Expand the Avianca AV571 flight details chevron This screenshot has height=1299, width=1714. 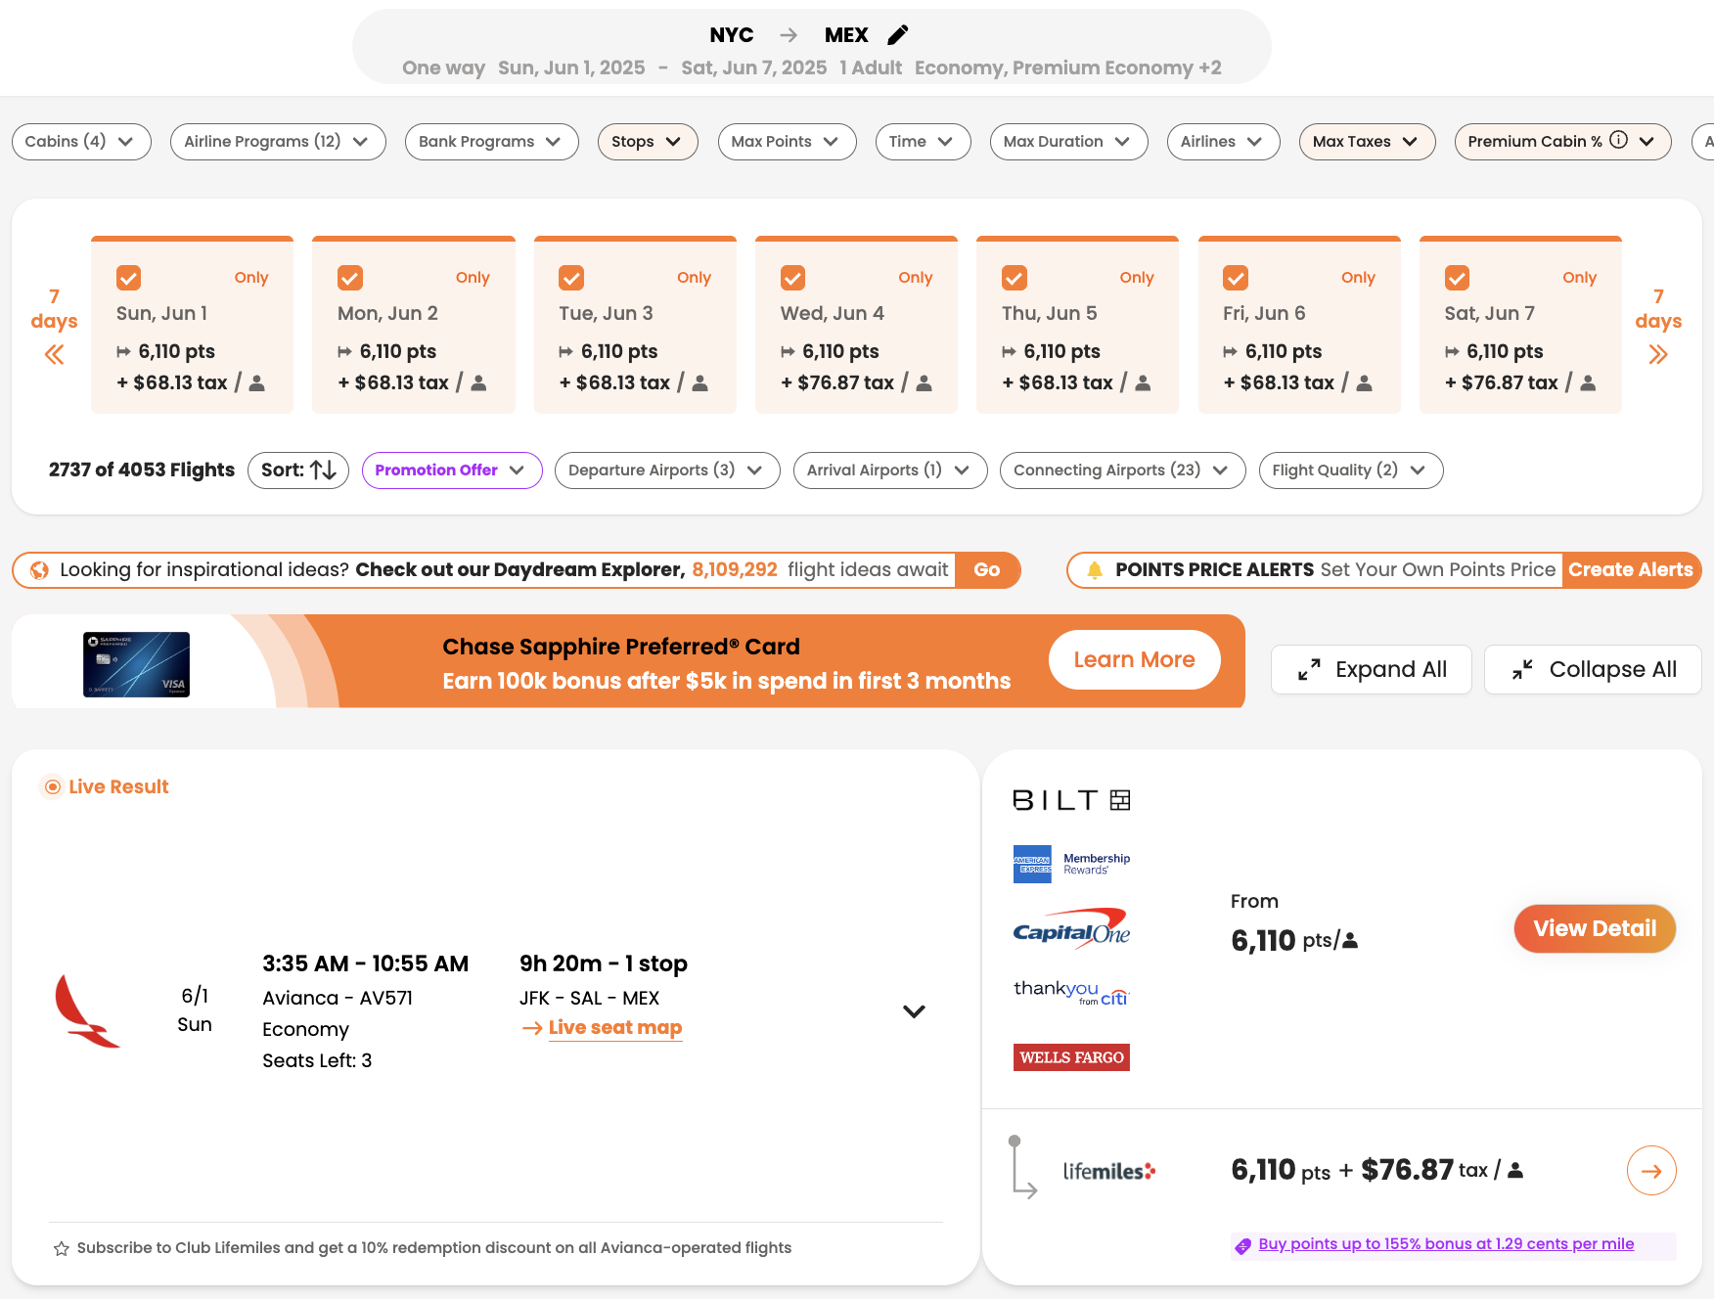914,1011
